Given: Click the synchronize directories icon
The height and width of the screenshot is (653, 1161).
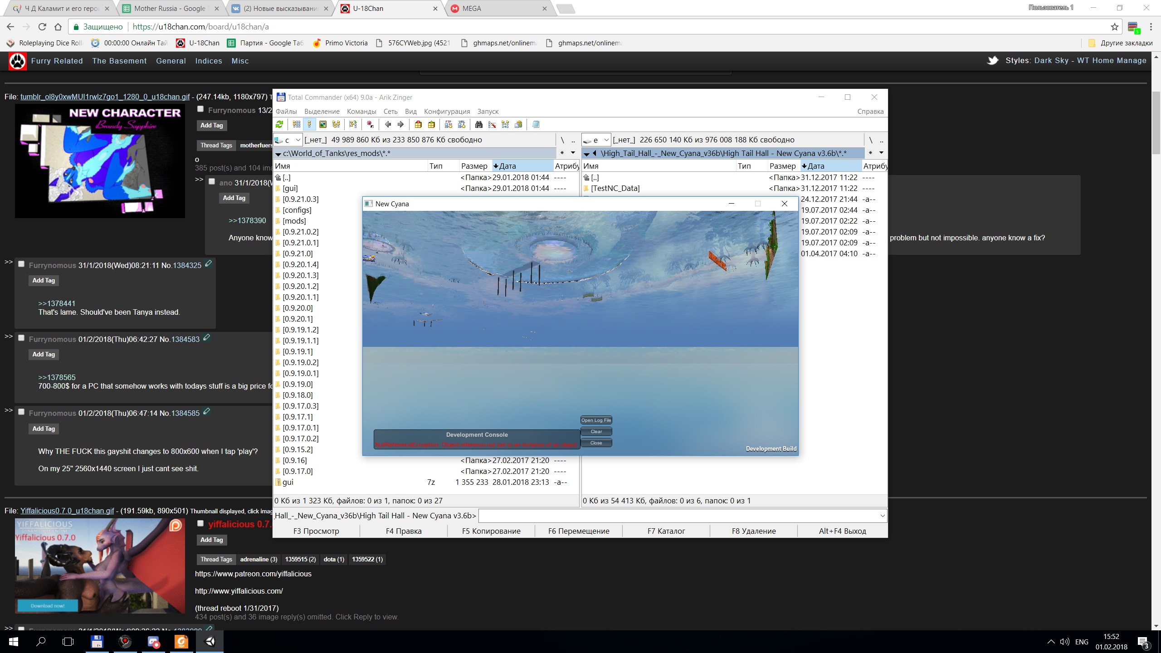Looking at the screenshot, I should coord(505,124).
